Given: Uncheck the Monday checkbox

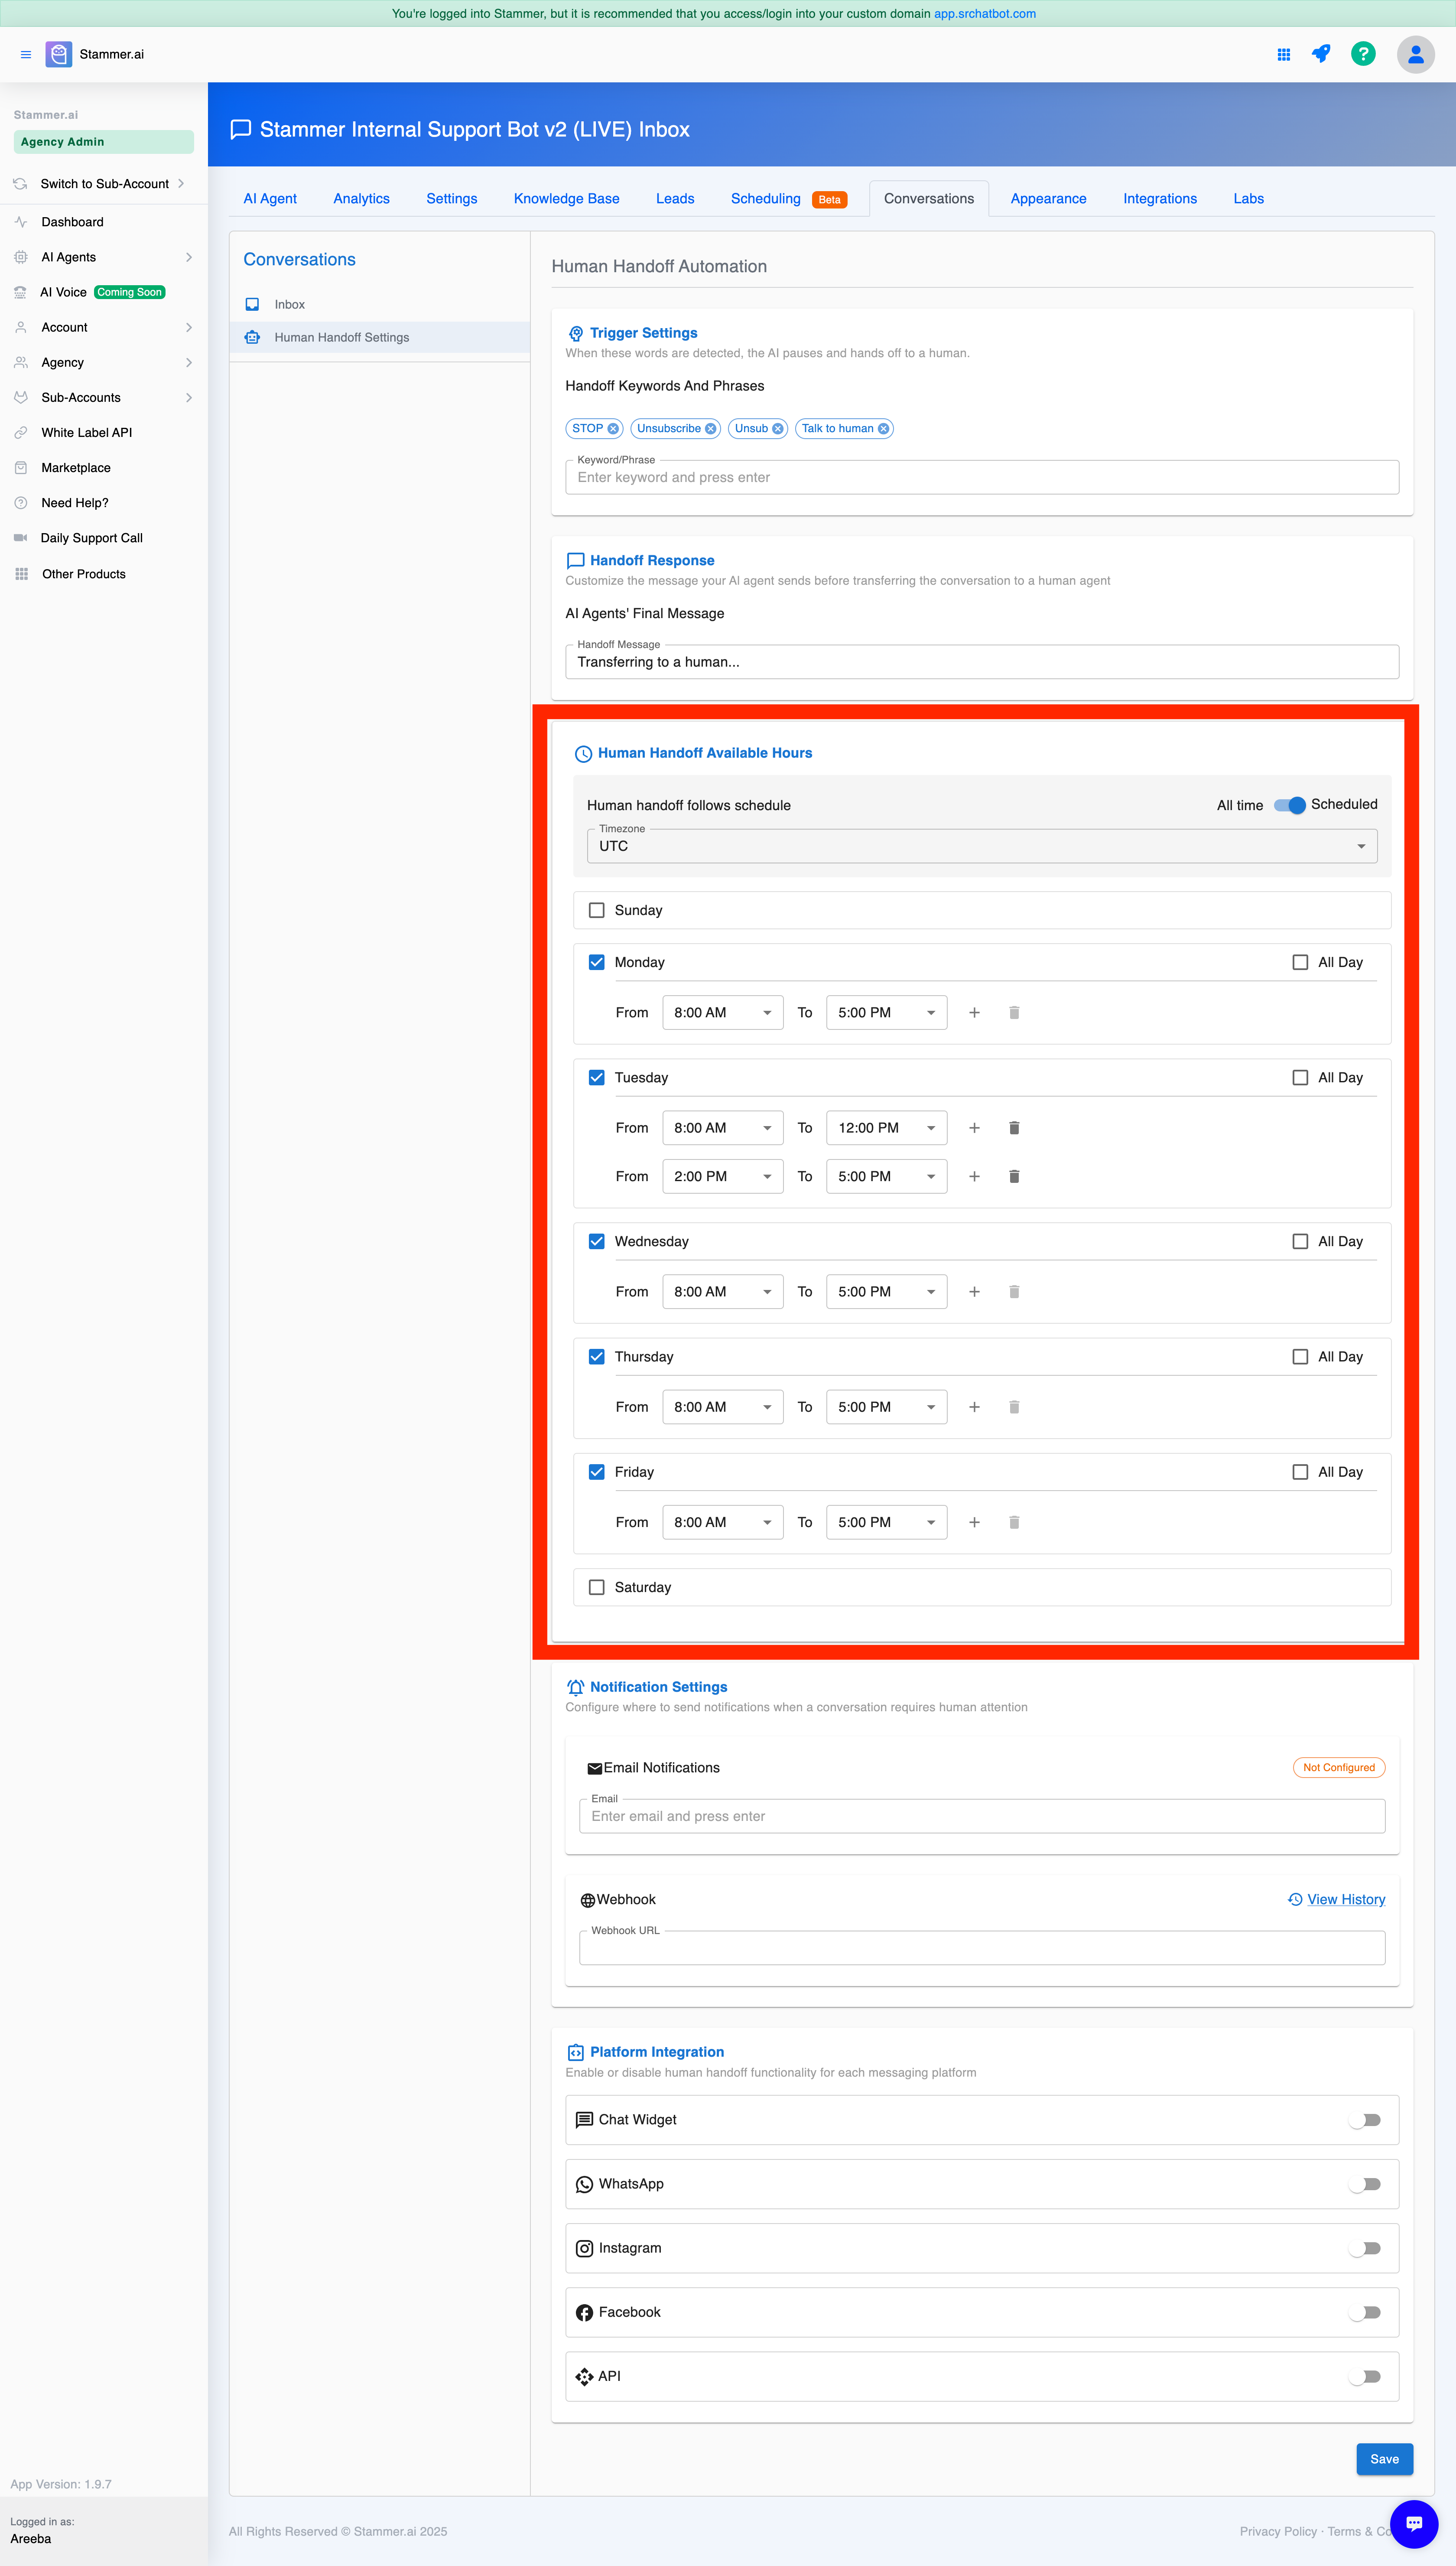Looking at the screenshot, I should (x=597, y=962).
